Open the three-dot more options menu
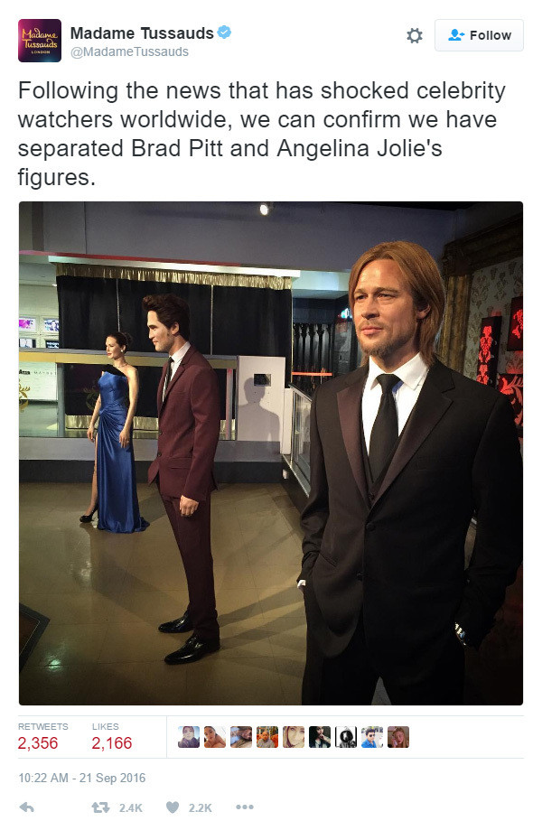533x821 pixels. click(245, 807)
